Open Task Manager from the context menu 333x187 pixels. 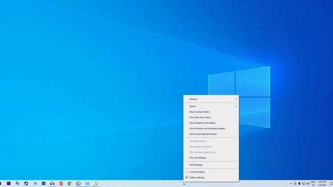211,165
